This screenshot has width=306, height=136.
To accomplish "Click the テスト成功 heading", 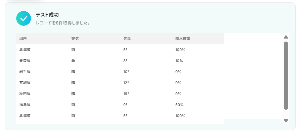I will coord(47,15).
